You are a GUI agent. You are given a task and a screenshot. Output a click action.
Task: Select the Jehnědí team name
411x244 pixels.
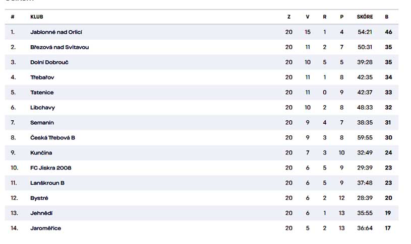click(41, 213)
